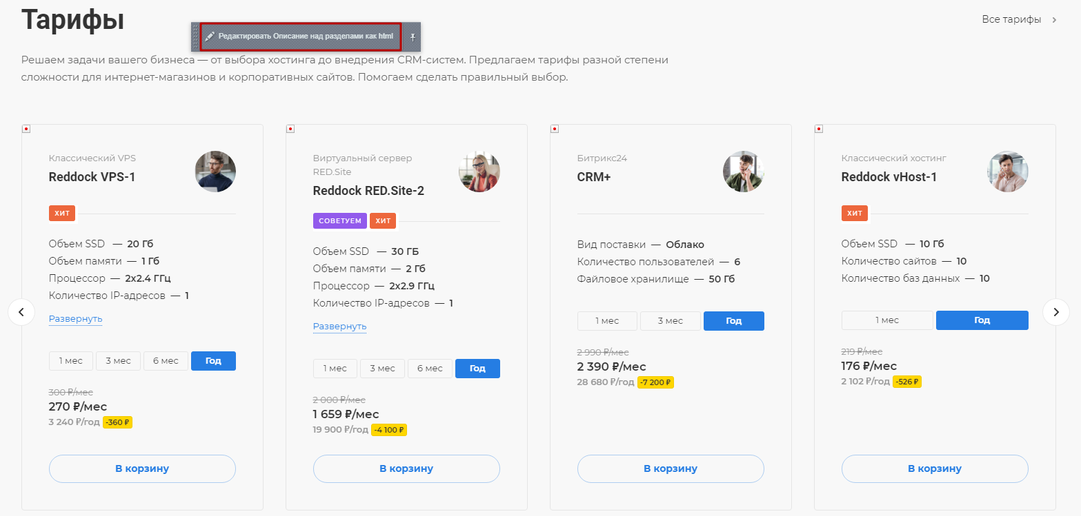Click the 176 ₽/мес price
The width and height of the screenshot is (1081, 516).
coord(869,366)
